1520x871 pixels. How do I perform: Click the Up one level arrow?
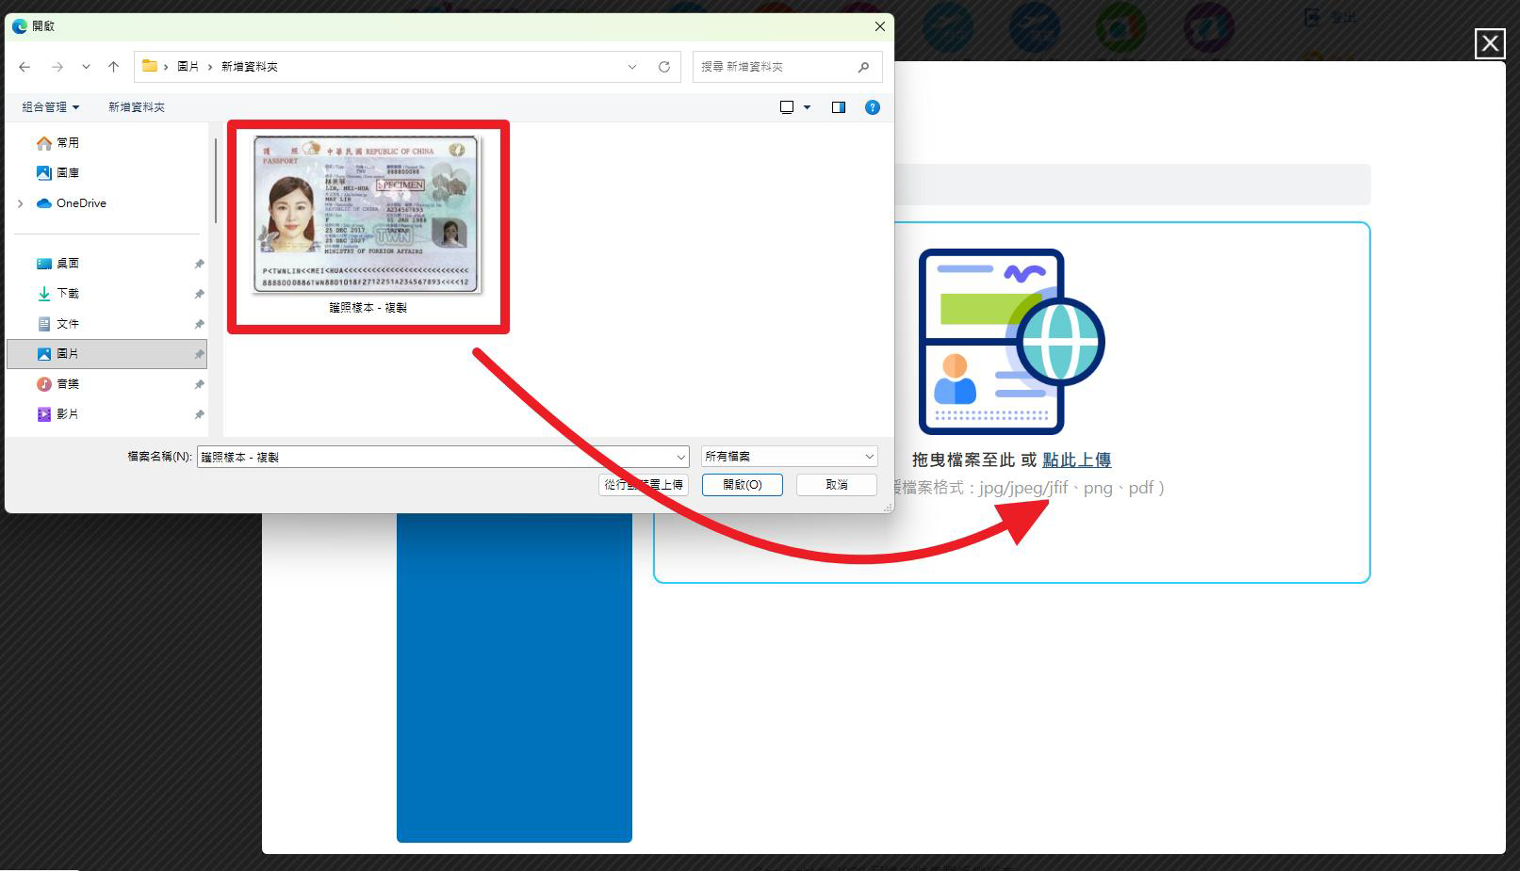tap(113, 67)
